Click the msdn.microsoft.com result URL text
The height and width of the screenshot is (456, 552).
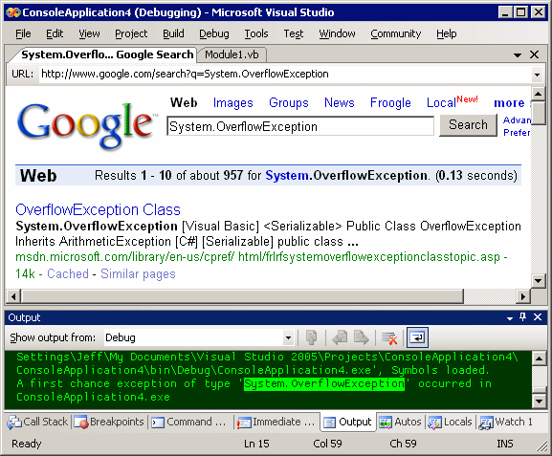pyautogui.click(x=257, y=257)
